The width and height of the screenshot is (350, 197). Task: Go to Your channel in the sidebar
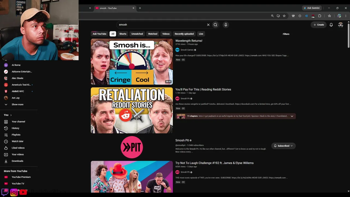19,121
